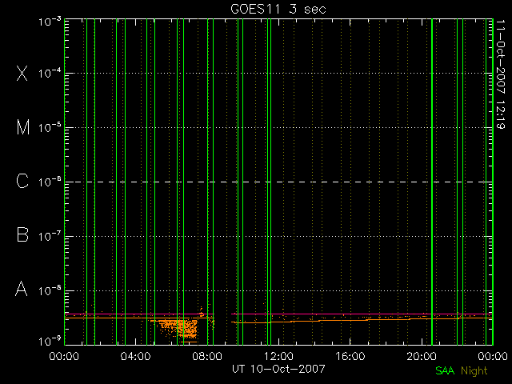Click the 10^-4 y-axis tick label

(50, 73)
